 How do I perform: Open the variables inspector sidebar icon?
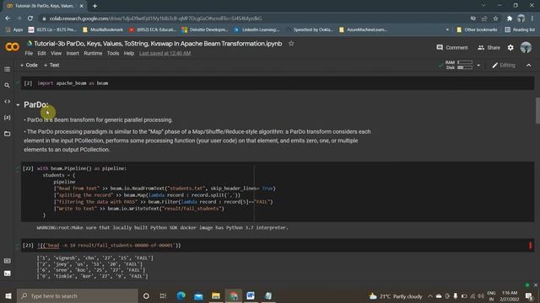7,118
